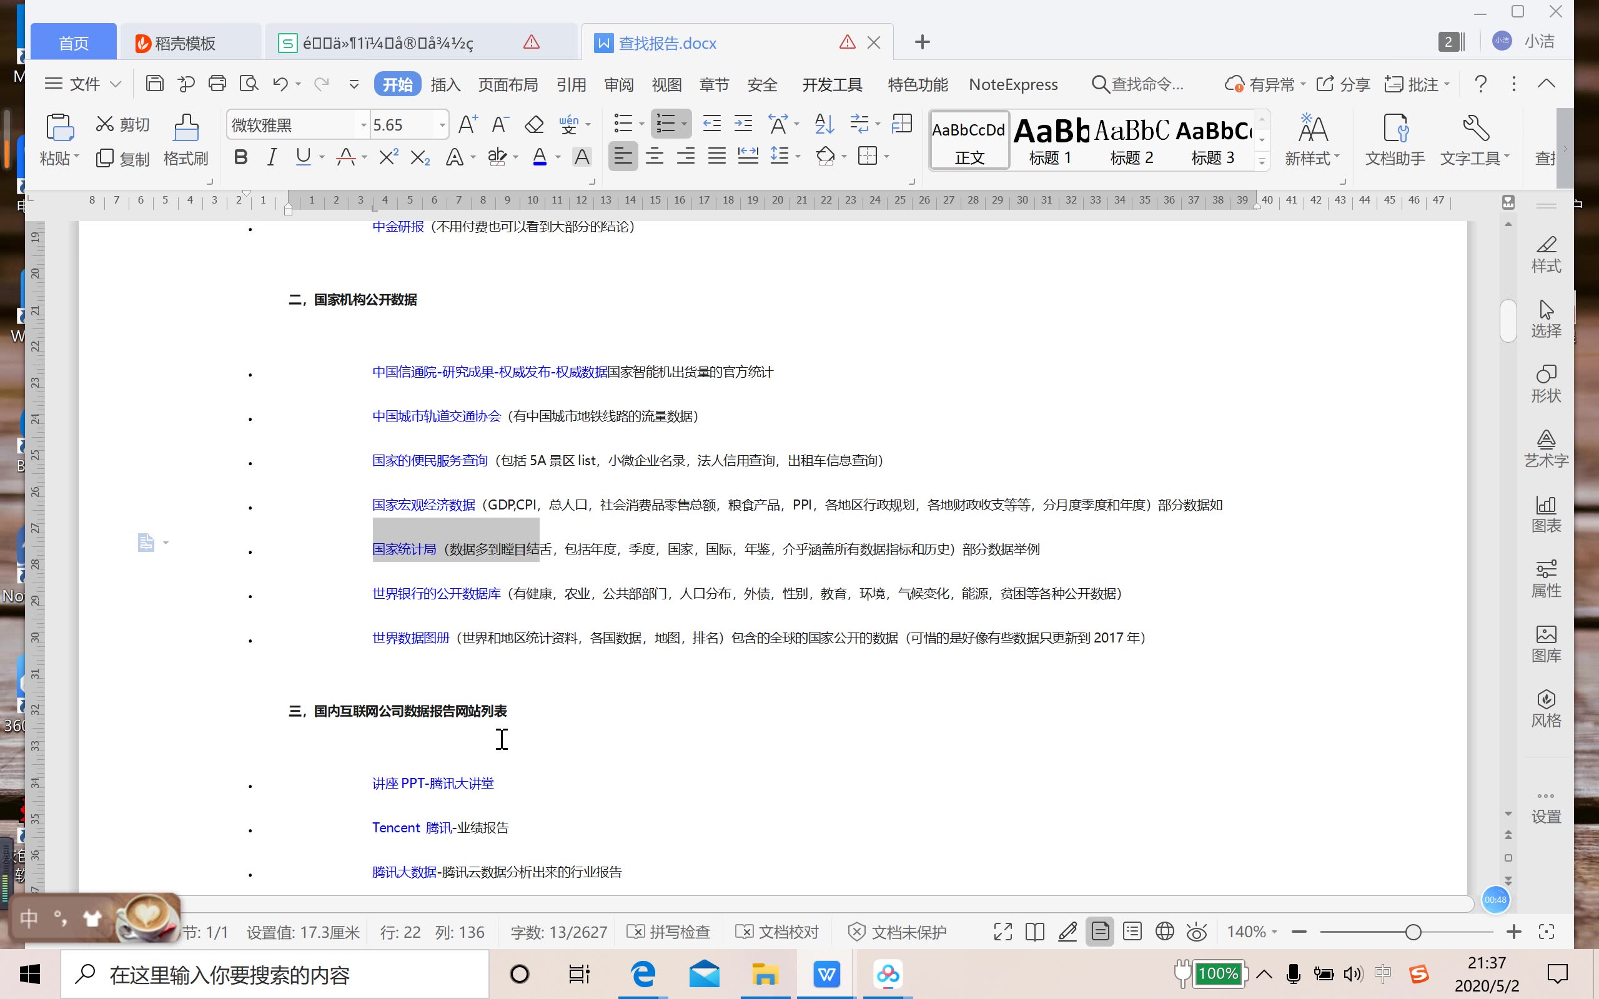
Task: Decrease font size with A- icon
Action: pos(500,124)
